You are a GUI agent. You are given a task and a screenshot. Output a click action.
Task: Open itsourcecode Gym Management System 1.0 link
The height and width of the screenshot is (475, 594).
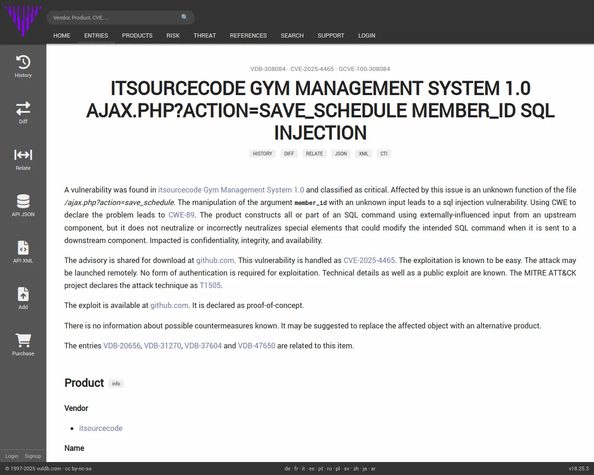click(231, 190)
